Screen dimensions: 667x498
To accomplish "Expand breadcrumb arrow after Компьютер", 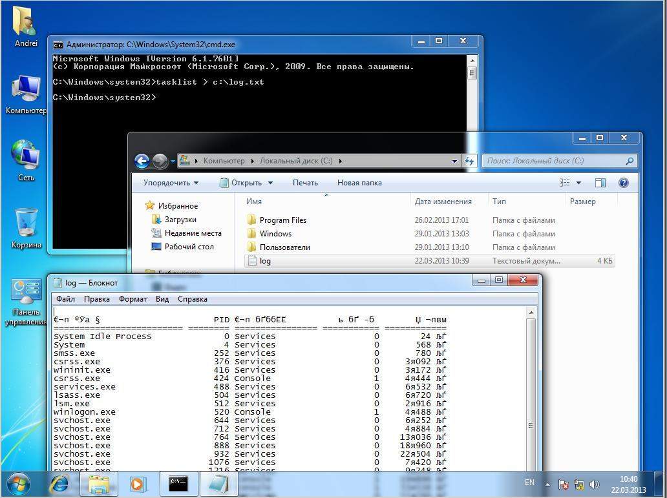I will click(x=252, y=161).
